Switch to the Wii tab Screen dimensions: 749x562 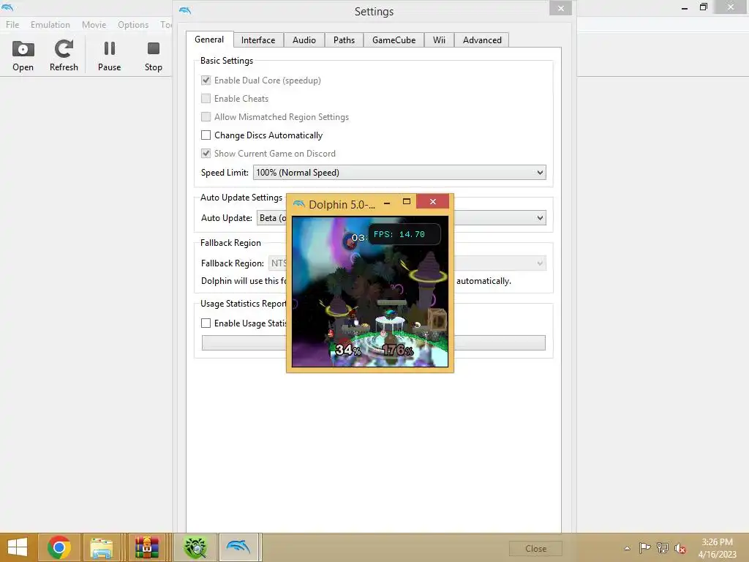point(439,40)
